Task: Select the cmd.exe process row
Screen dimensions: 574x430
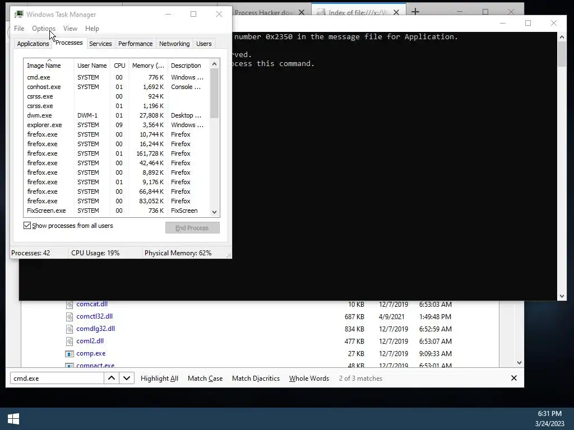Action: point(117,77)
